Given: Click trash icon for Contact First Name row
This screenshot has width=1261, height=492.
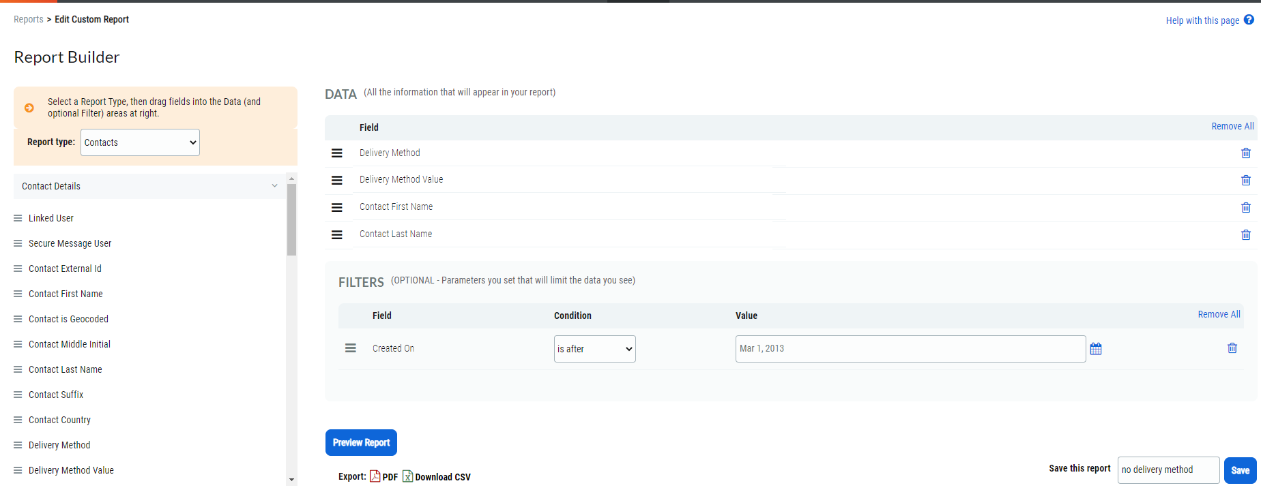Looking at the screenshot, I should click(1245, 208).
